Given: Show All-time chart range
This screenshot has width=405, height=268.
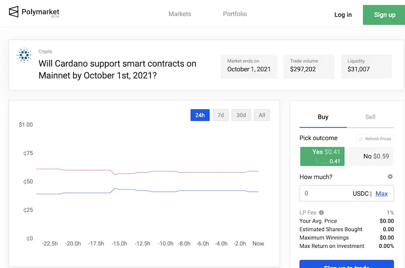Looking at the screenshot, I should click(x=262, y=115).
